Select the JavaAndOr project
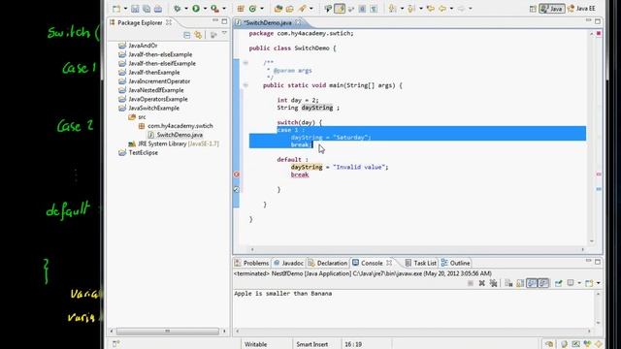This screenshot has width=621, height=349. [138, 46]
